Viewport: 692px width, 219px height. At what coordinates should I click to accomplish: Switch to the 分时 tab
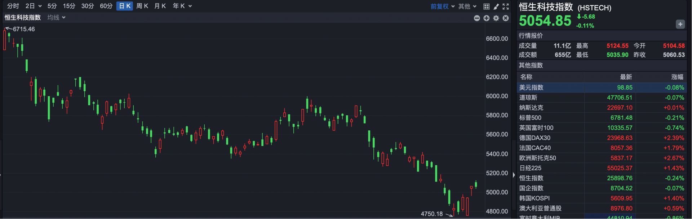(13, 6)
